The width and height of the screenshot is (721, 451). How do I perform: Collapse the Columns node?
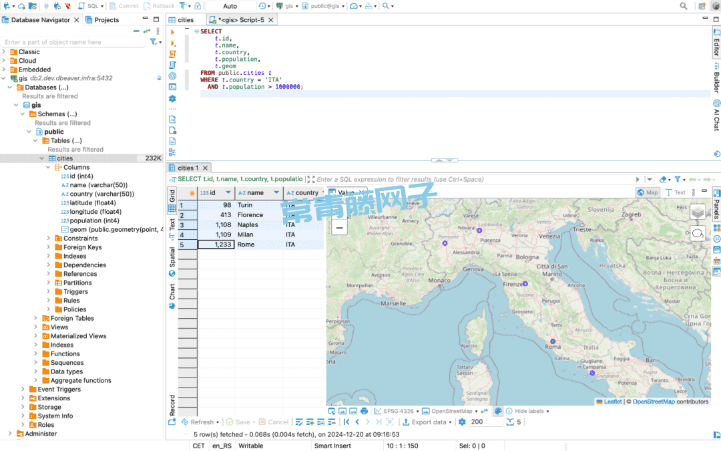click(48, 167)
